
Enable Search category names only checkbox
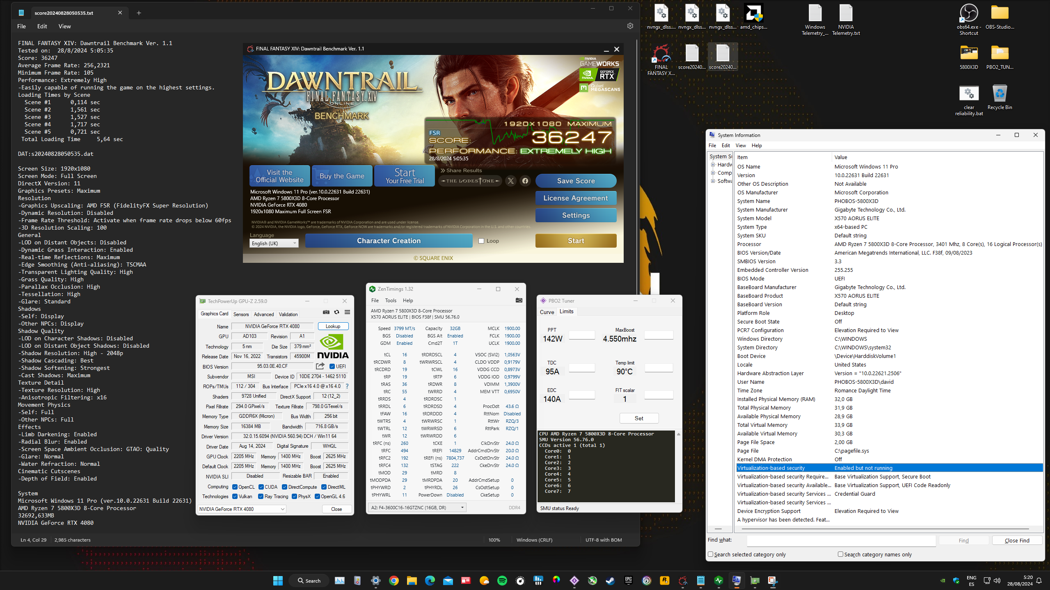pyautogui.click(x=840, y=554)
